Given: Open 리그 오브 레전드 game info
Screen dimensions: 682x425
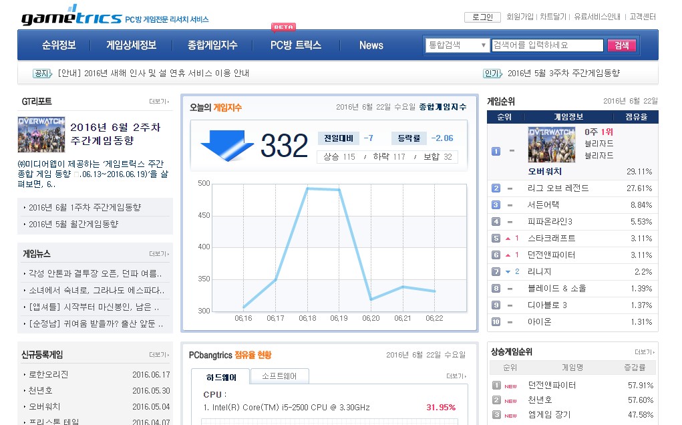Looking at the screenshot, I should click(x=558, y=188).
